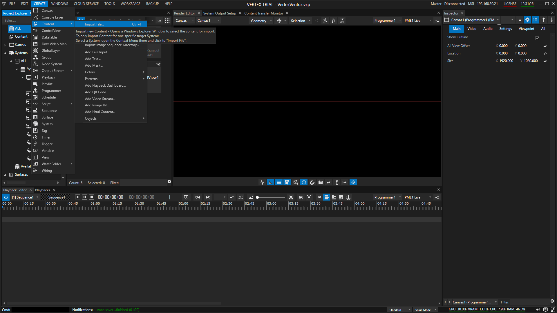Click the waveform icon below the viewport
The height and width of the screenshot is (313, 557).
[262, 182]
